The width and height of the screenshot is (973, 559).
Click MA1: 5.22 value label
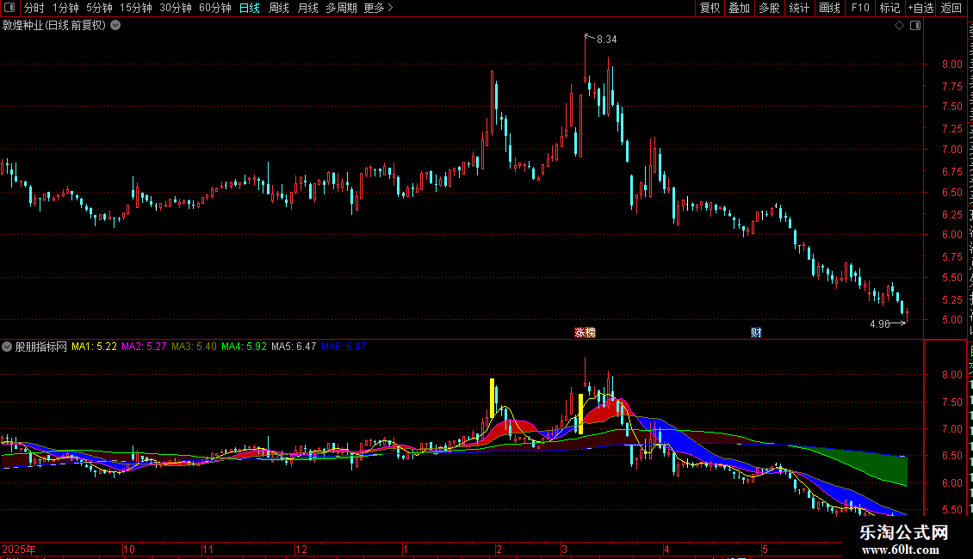point(95,347)
